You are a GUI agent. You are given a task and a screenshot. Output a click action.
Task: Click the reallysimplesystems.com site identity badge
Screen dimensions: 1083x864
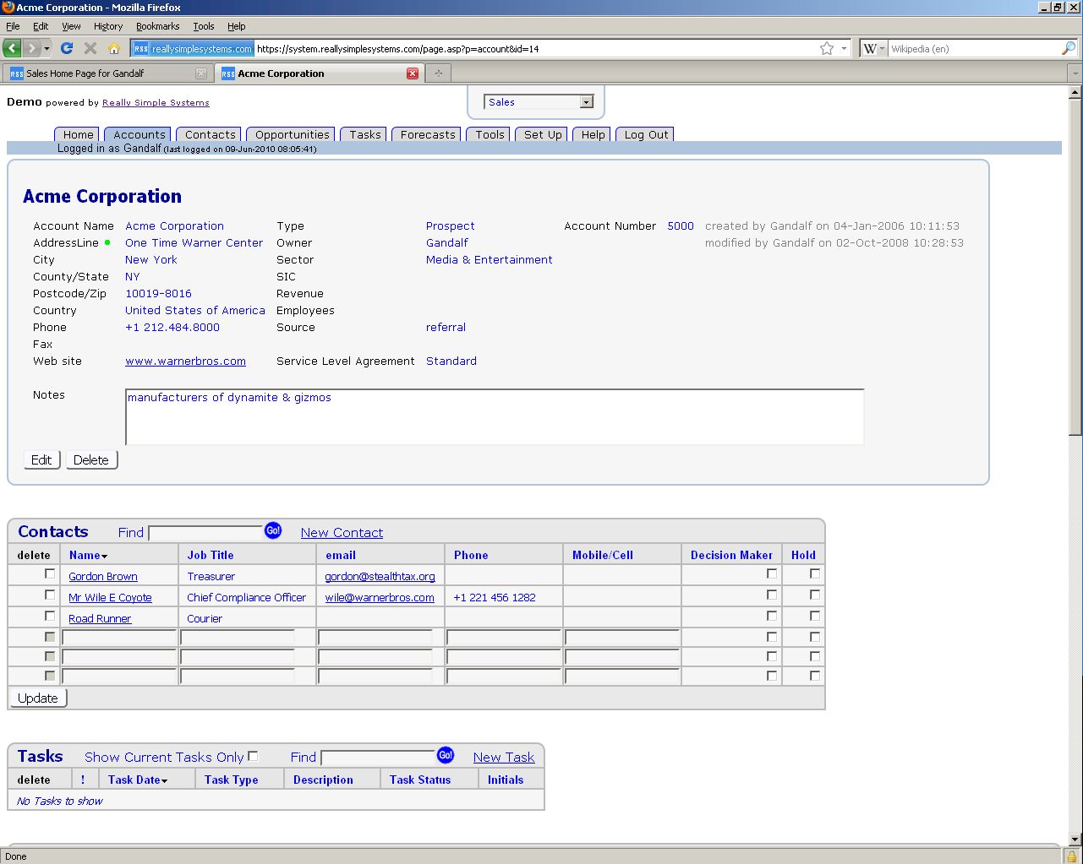193,48
